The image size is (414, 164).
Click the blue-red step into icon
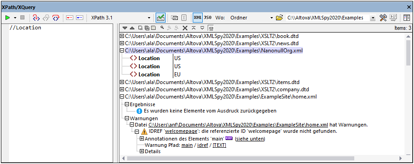point(36,18)
